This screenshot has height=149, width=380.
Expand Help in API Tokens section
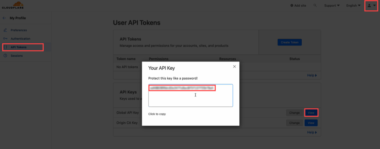[312, 75]
